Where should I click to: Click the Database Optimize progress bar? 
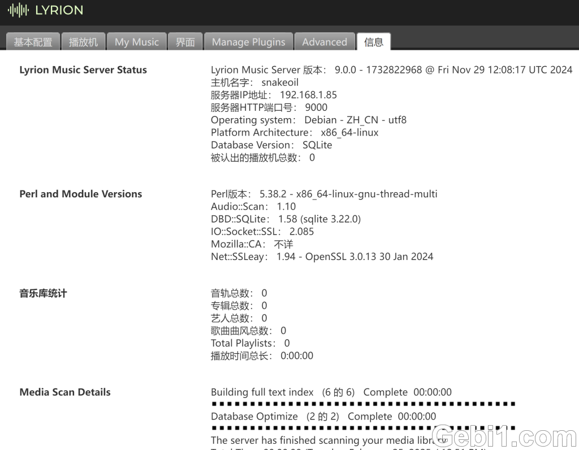click(364, 428)
